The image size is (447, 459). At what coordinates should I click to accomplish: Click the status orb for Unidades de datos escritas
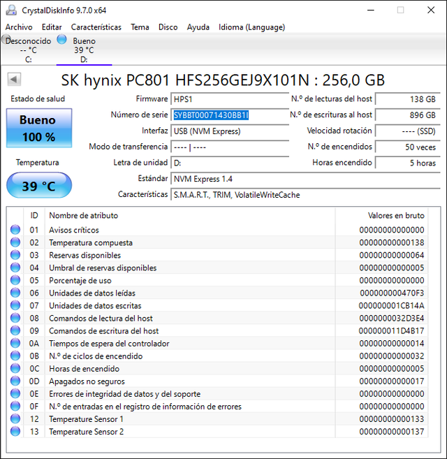(x=15, y=305)
